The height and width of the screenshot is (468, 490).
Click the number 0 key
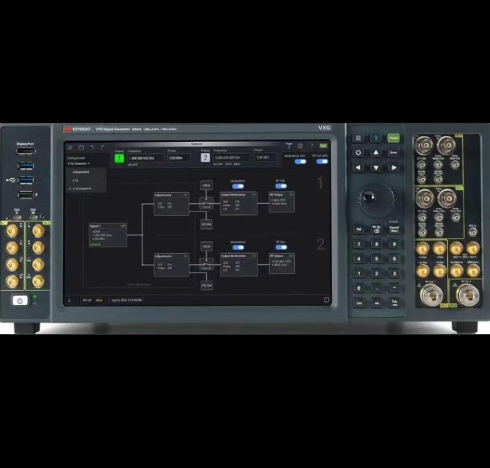tap(359, 288)
